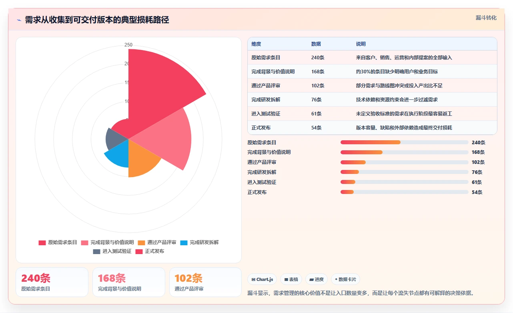Click the 168条 data card

coord(129,282)
